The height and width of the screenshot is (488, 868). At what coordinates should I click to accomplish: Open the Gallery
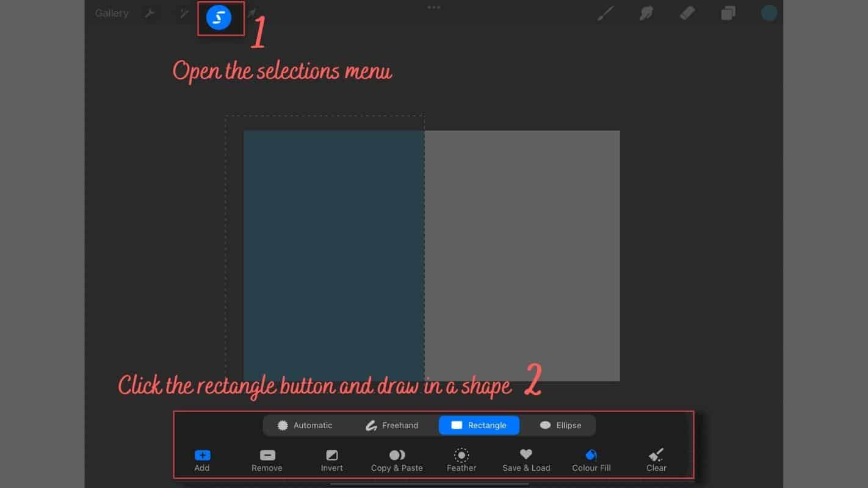(x=112, y=13)
